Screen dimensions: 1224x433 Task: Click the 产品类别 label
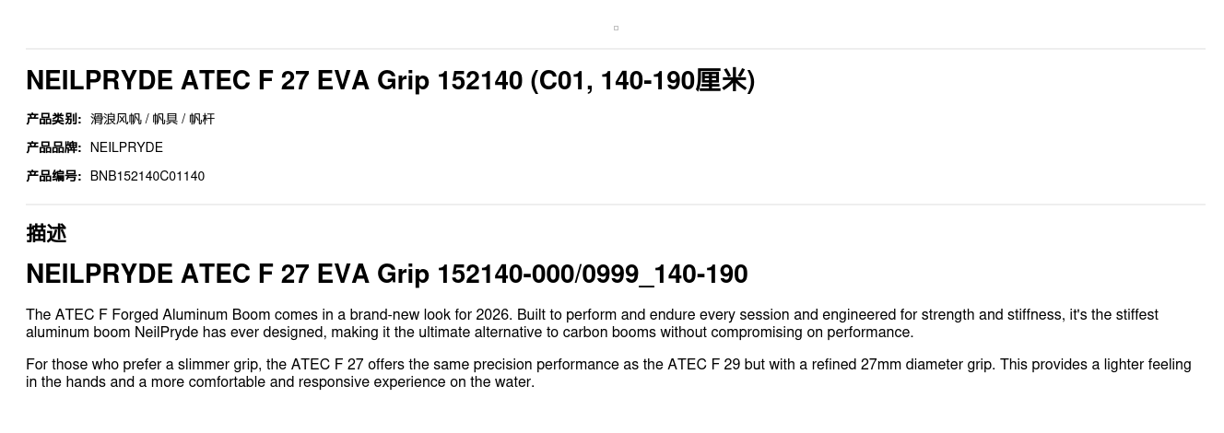click(53, 119)
